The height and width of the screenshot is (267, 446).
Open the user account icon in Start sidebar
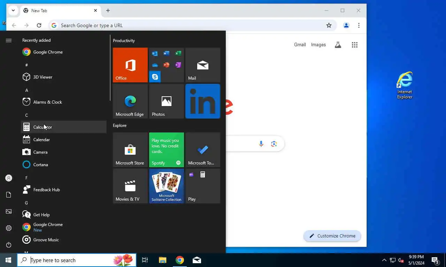tap(9, 178)
